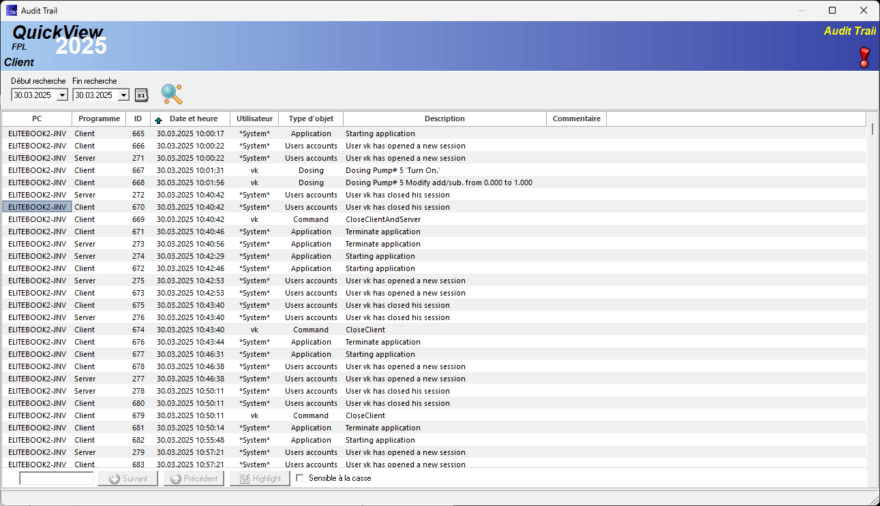The height and width of the screenshot is (506, 880).
Task: Click the sort arrow in the Date et heure header
Action: pyautogui.click(x=157, y=118)
